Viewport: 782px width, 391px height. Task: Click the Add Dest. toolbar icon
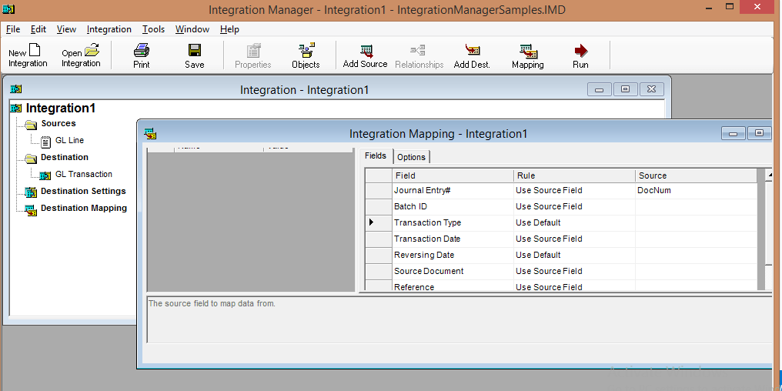pos(473,50)
